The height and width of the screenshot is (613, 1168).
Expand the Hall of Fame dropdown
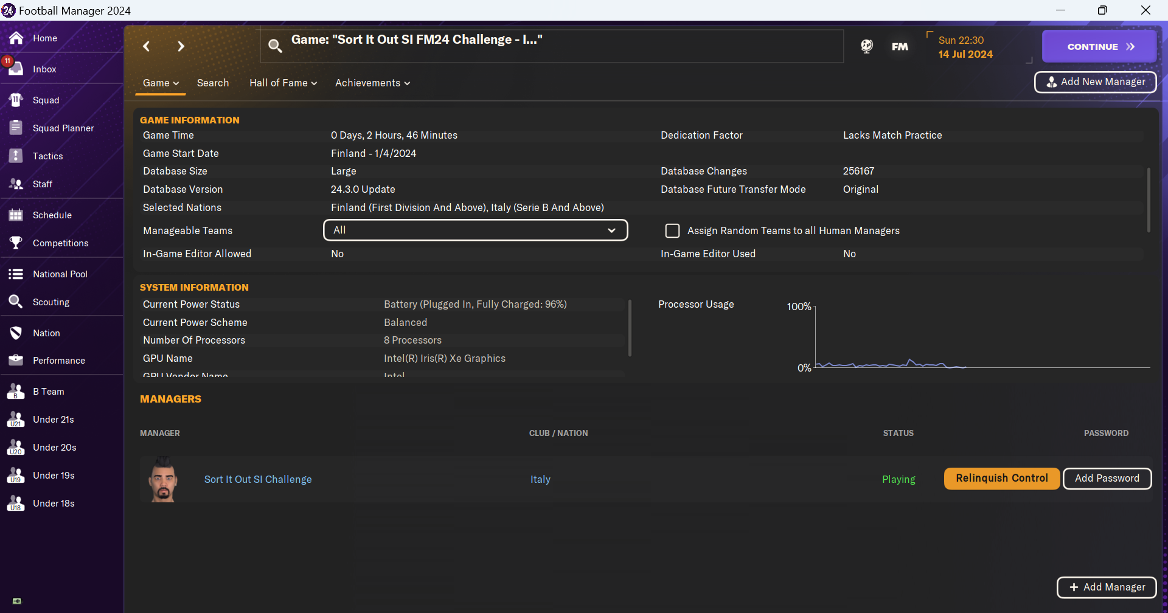pyautogui.click(x=283, y=83)
